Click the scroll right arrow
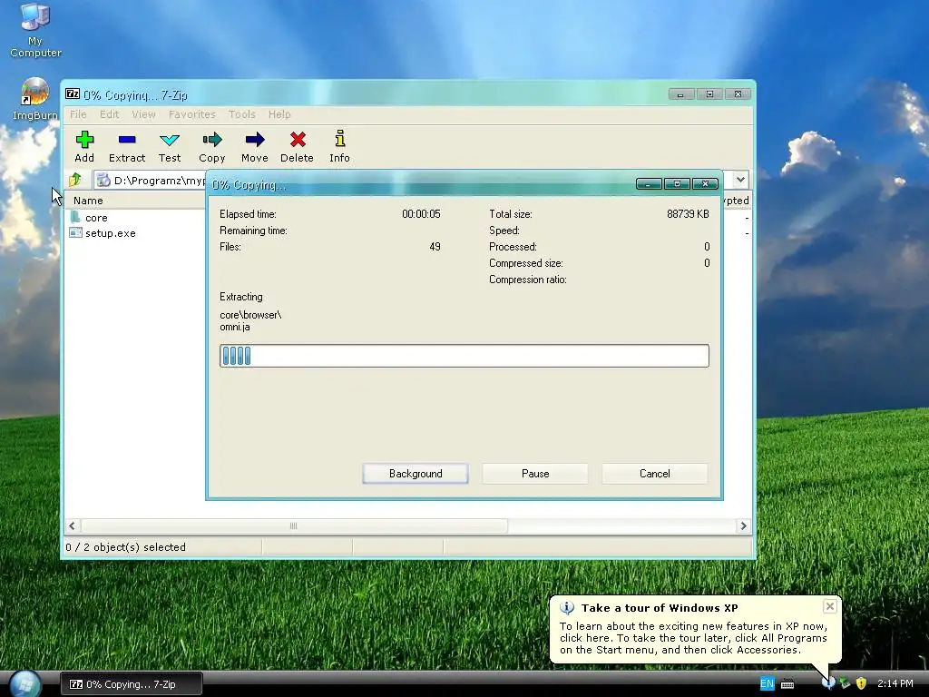The height and width of the screenshot is (697, 929). pyautogui.click(x=743, y=525)
